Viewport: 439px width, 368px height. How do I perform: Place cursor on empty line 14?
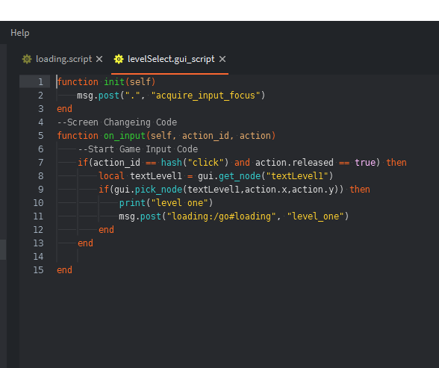click(196, 256)
